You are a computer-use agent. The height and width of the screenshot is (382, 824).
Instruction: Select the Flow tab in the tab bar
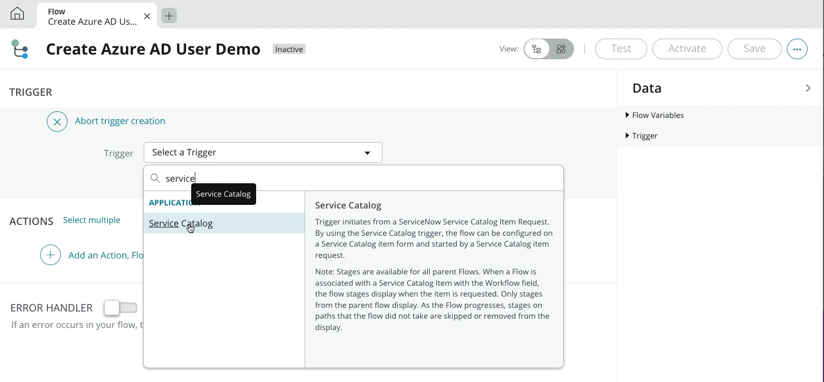tap(93, 16)
